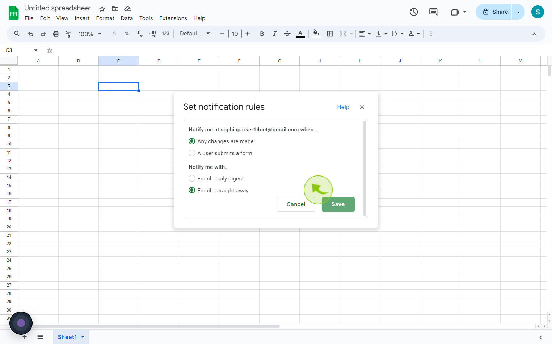Select 'A user submits a form' radio option

192,153
